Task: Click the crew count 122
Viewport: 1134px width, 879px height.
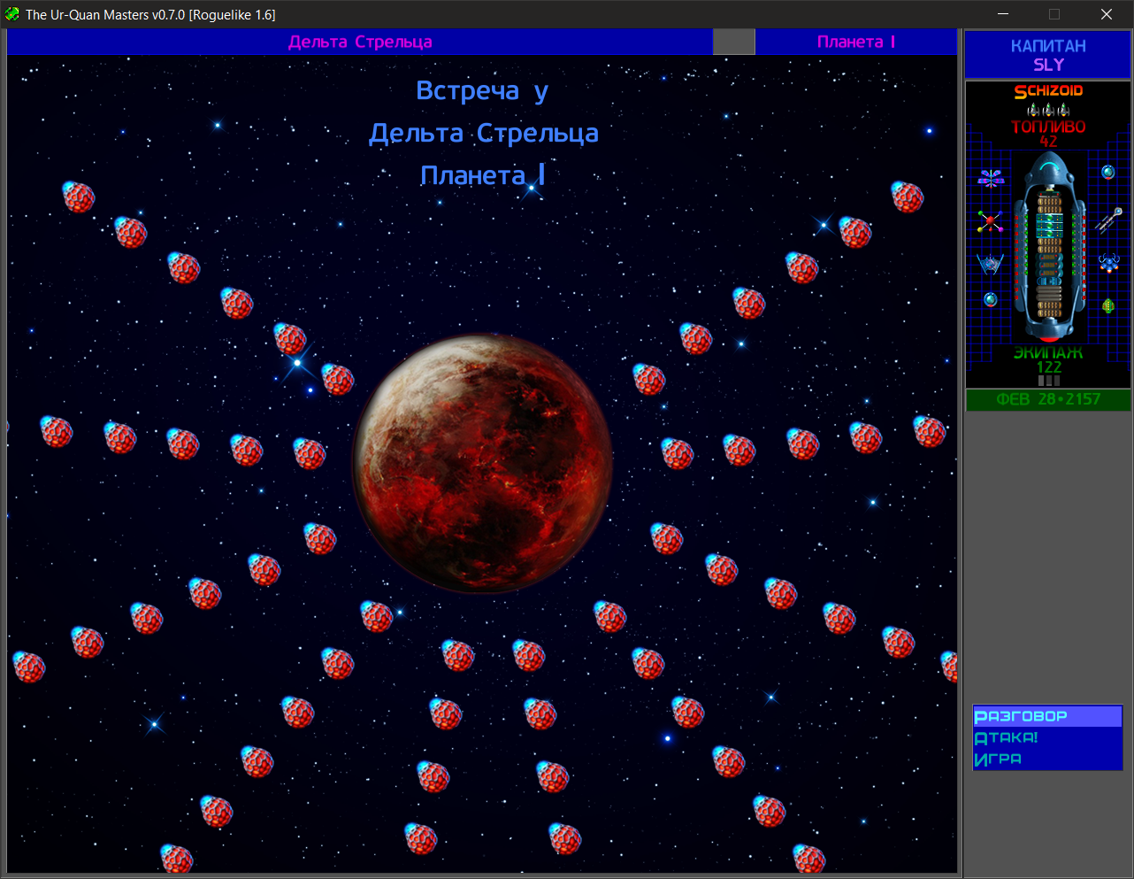Action: click(x=1049, y=367)
